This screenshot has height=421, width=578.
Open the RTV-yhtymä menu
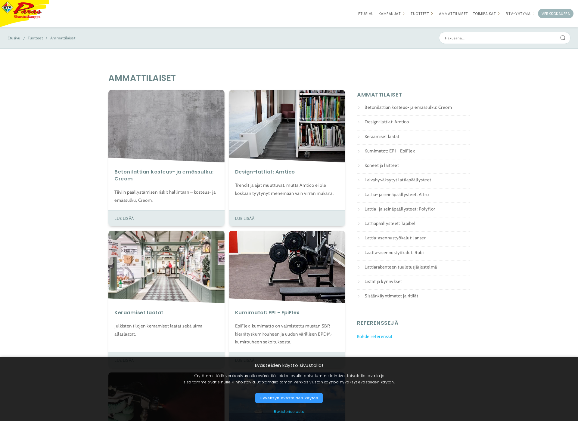tap(518, 14)
